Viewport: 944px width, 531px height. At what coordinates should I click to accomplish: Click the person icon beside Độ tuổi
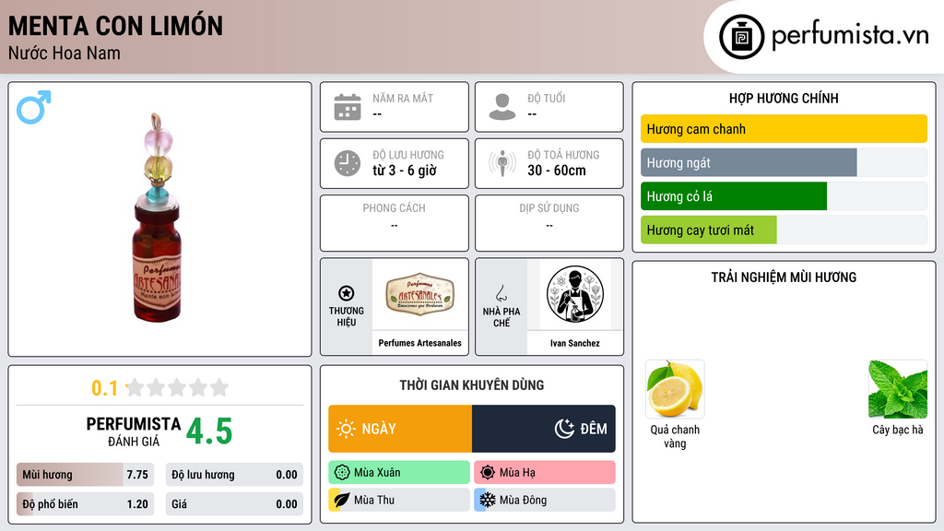click(x=502, y=107)
